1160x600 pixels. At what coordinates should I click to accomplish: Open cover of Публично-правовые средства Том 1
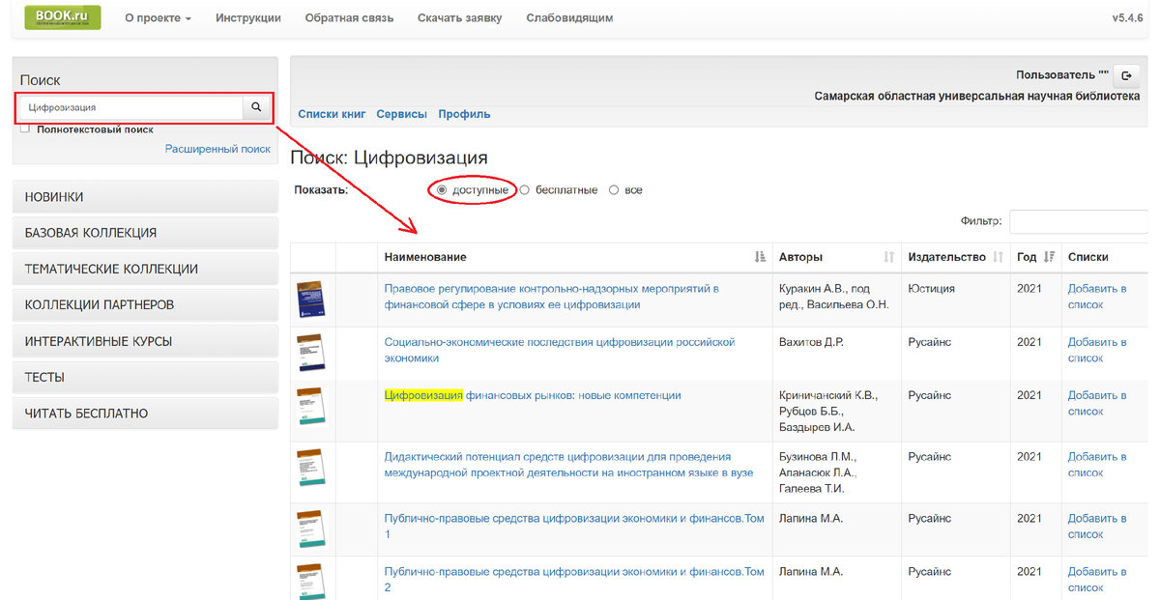point(311,529)
